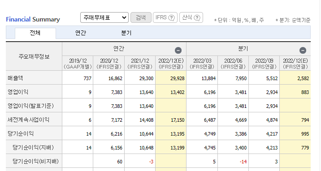The height and width of the screenshot is (171, 321).
Task: Switch to the 전체 tab
Action: (x=35, y=33)
